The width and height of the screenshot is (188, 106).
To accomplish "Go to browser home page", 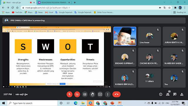I will click(x=17, y=8).
